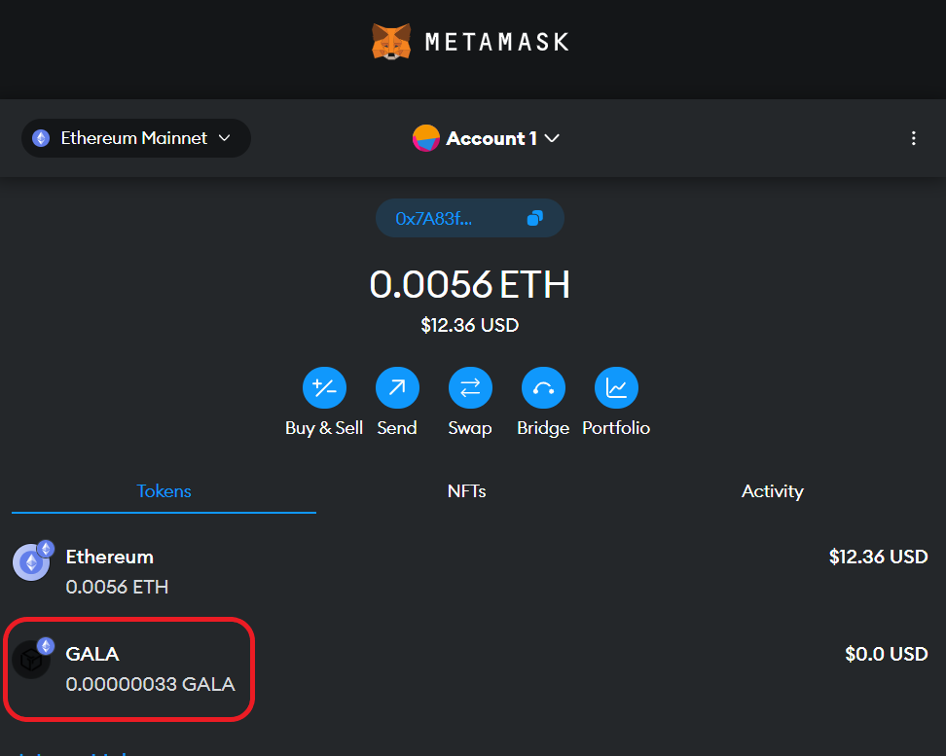Viewport: 946px width, 756px height.
Task: Click the Buy & Sell label
Action: point(324,428)
